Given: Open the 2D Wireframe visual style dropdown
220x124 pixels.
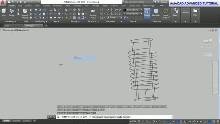Looking at the screenshot, I should (x=133, y=10).
